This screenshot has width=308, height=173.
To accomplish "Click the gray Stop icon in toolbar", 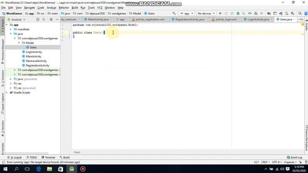I will tap(261, 13).
